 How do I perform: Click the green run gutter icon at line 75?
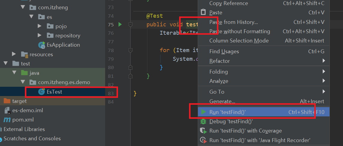(120, 25)
